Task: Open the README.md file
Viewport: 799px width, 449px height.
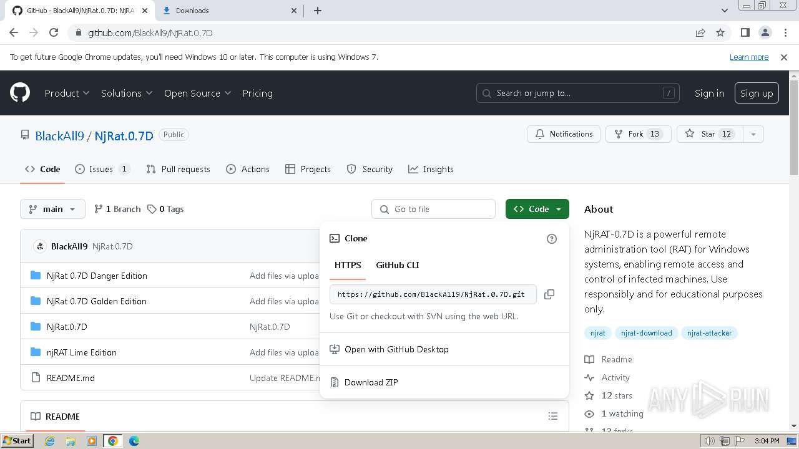Action: [71, 378]
